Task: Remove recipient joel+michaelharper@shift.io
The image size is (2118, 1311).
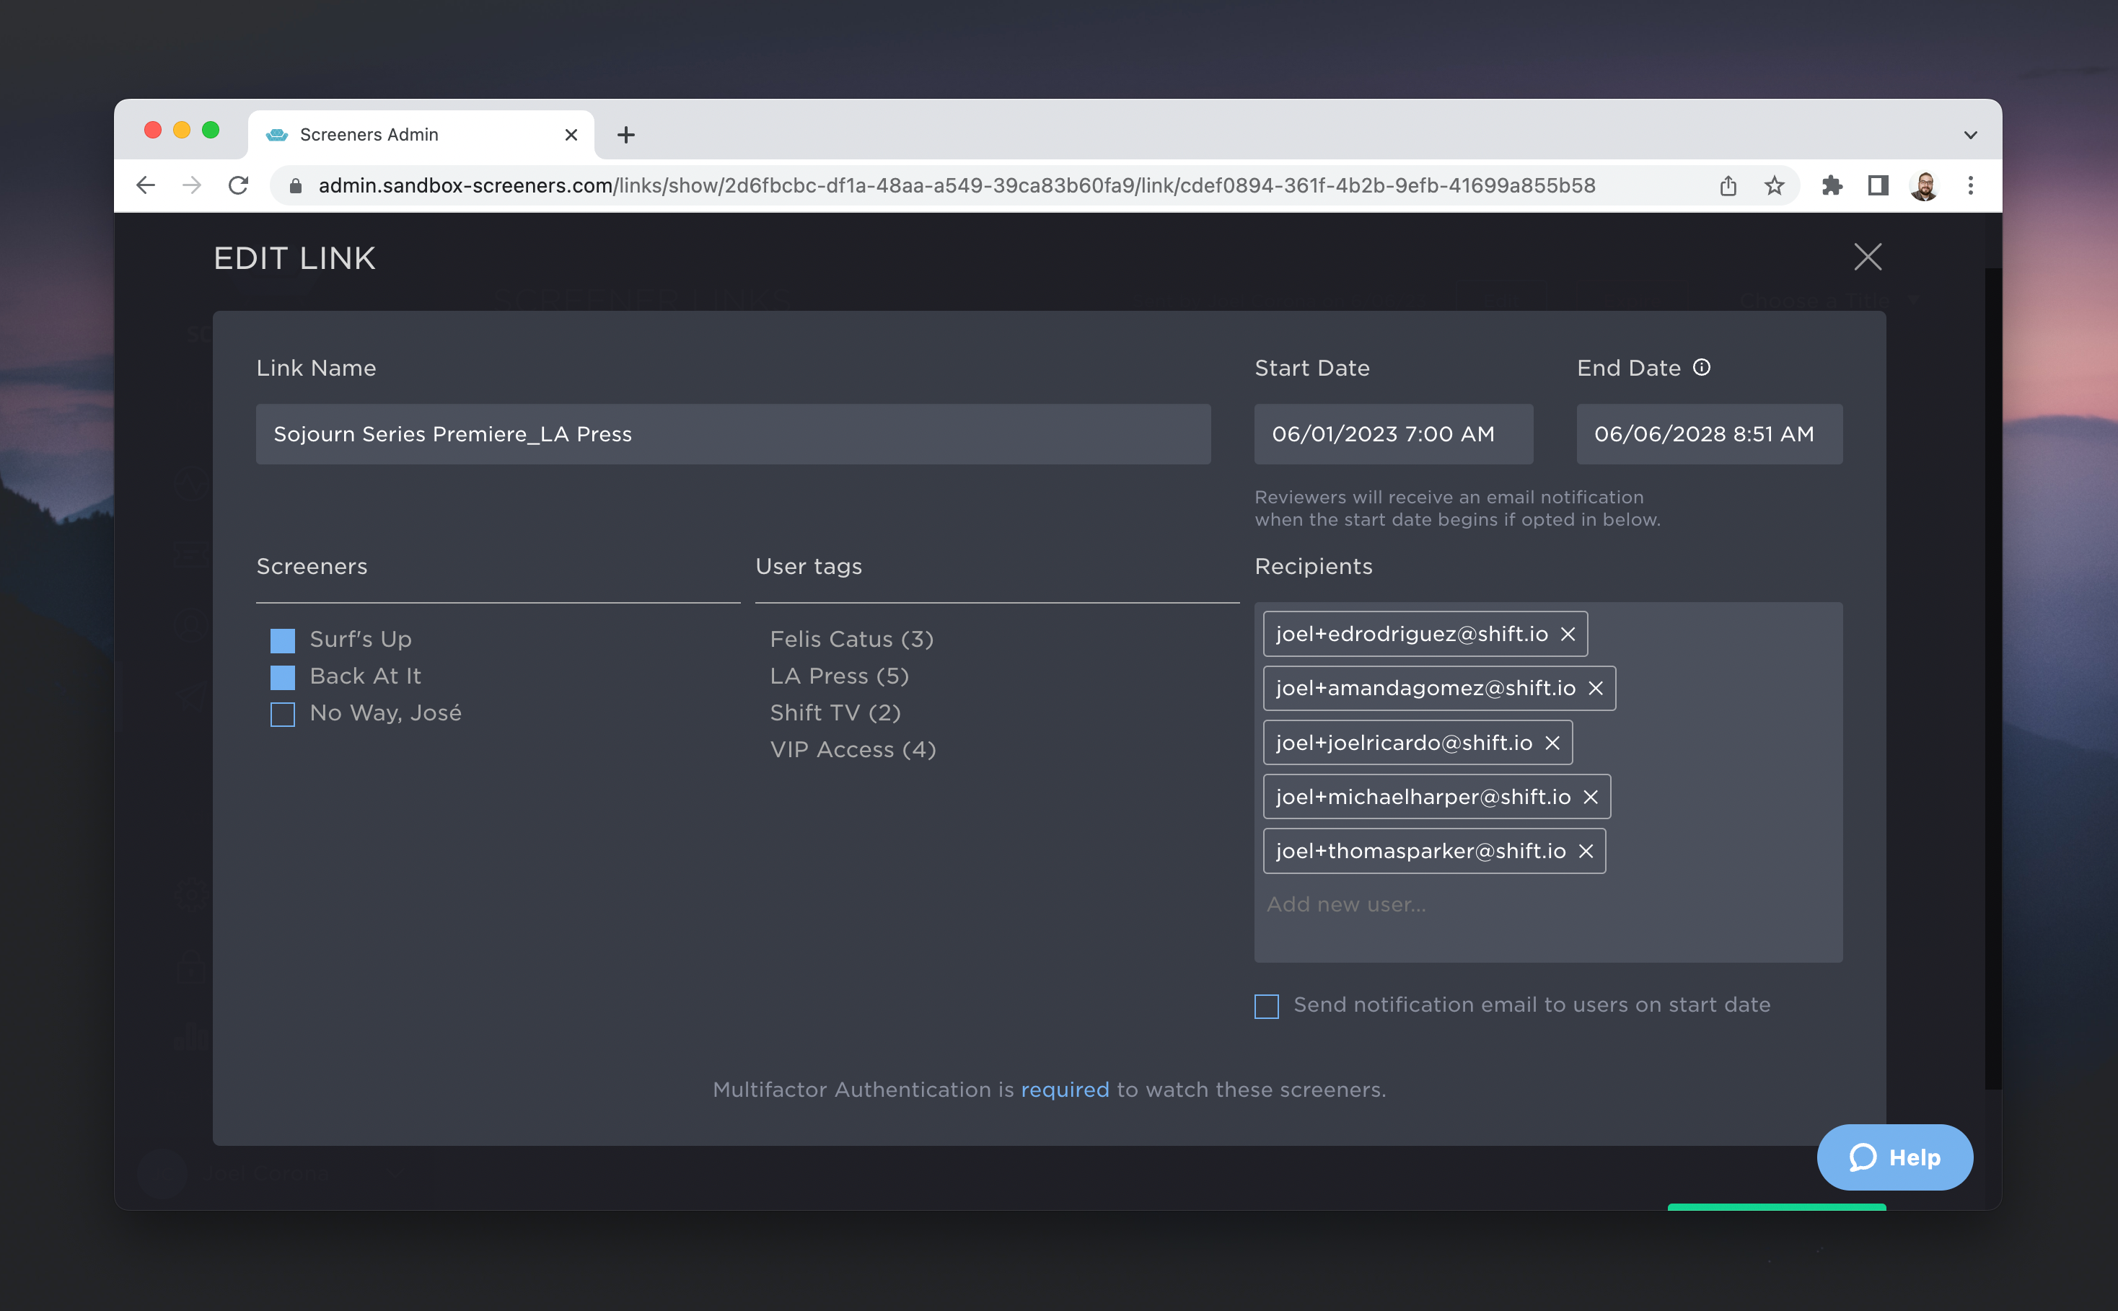Action: [x=1590, y=797]
